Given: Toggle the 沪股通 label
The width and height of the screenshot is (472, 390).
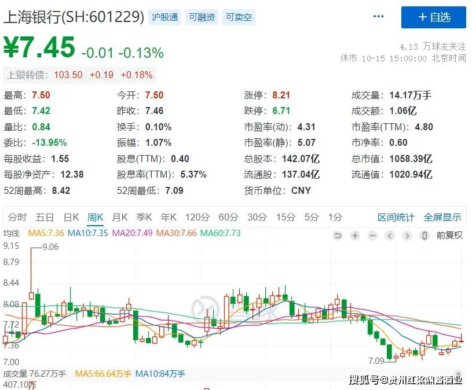Looking at the screenshot, I should click(x=165, y=17).
